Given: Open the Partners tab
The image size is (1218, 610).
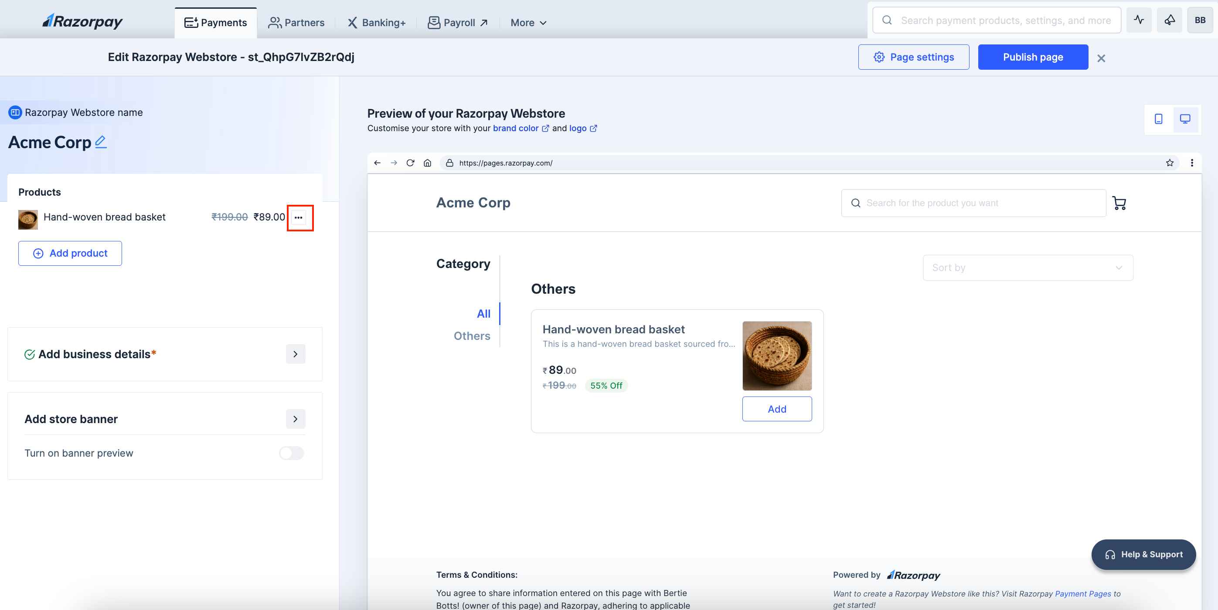Looking at the screenshot, I should [x=296, y=23].
